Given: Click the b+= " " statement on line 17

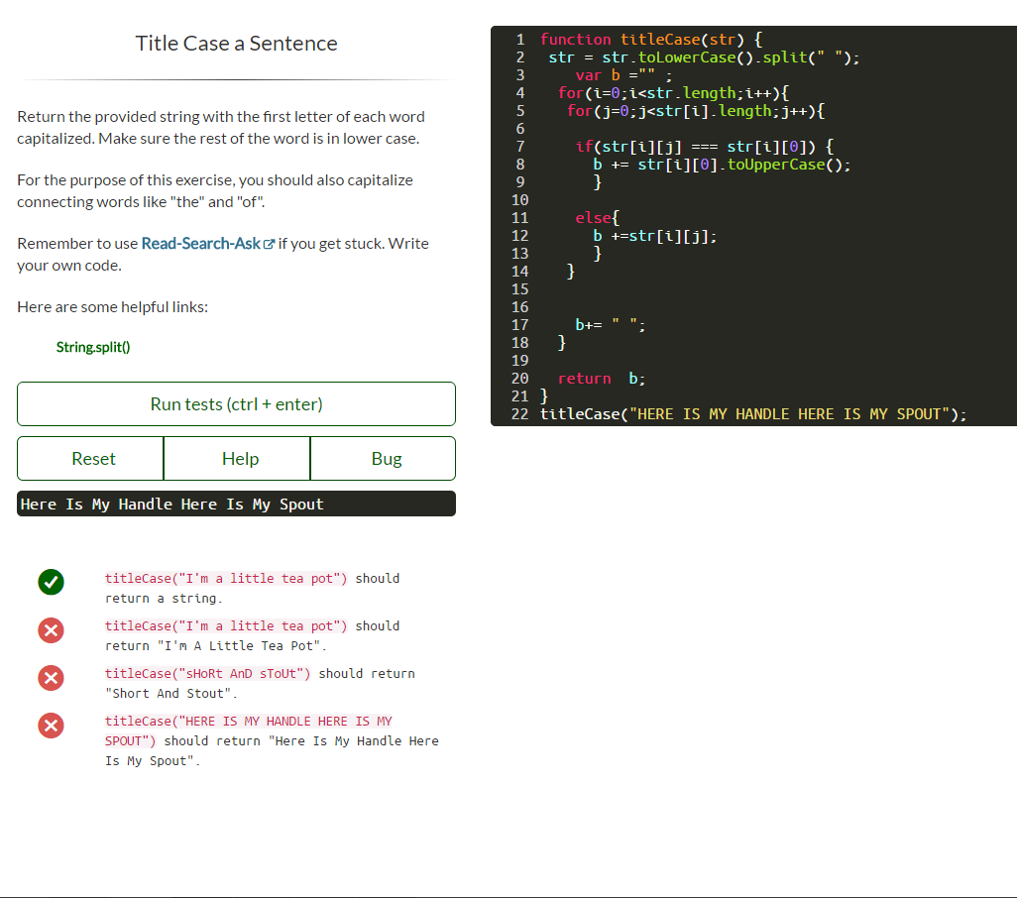Looking at the screenshot, I should [611, 325].
